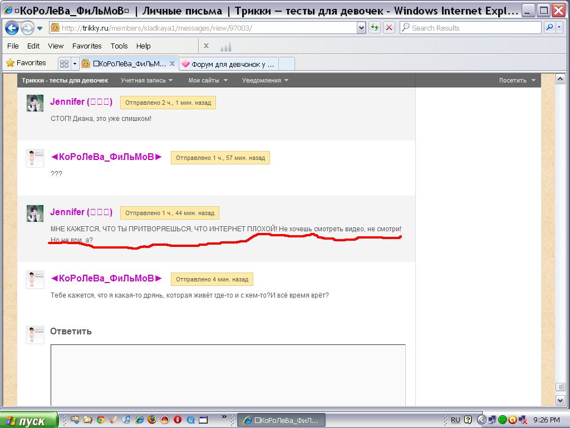Open the Уведомления dropdown menu
Viewport: 570px width, 428px height.
click(265, 80)
